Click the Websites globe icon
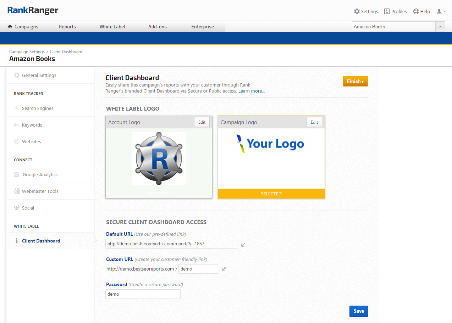Viewport: 452px width, 323px height. click(17, 141)
